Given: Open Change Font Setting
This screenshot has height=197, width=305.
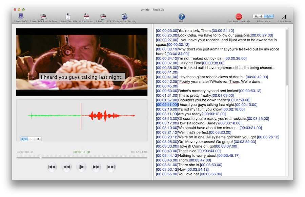Looking at the screenshot, I should click(124, 16).
